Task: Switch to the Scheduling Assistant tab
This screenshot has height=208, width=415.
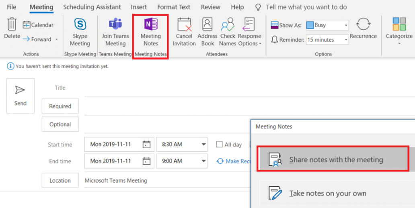Action: click(x=92, y=7)
